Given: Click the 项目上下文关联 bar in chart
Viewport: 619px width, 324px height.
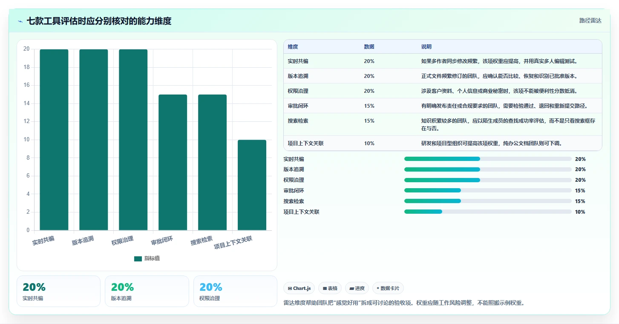Looking at the screenshot, I should (x=252, y=185).
